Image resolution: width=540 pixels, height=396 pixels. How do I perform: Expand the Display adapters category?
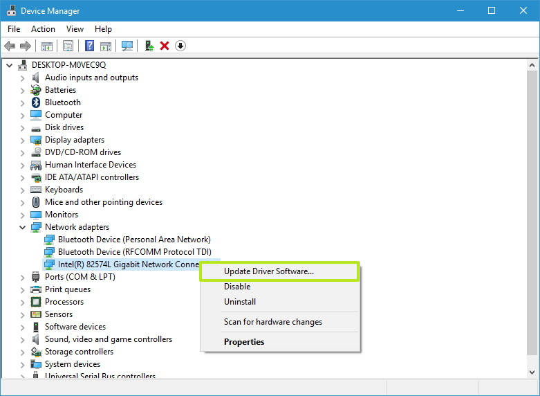[22, 140]
